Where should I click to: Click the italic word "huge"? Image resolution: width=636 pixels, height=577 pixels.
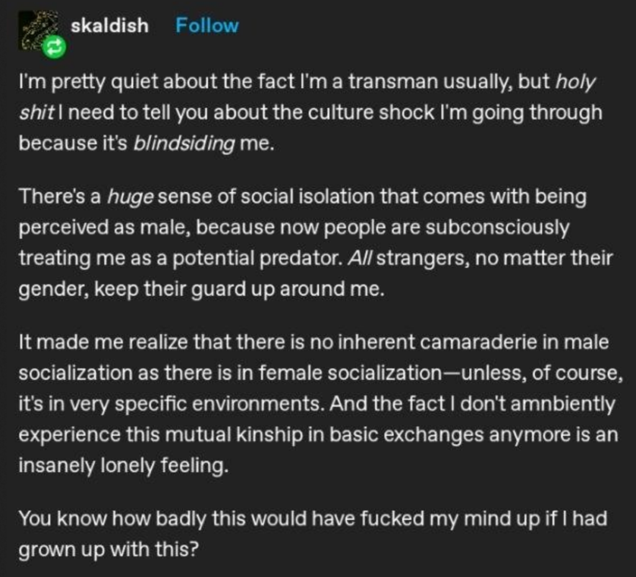pos(130,198)
